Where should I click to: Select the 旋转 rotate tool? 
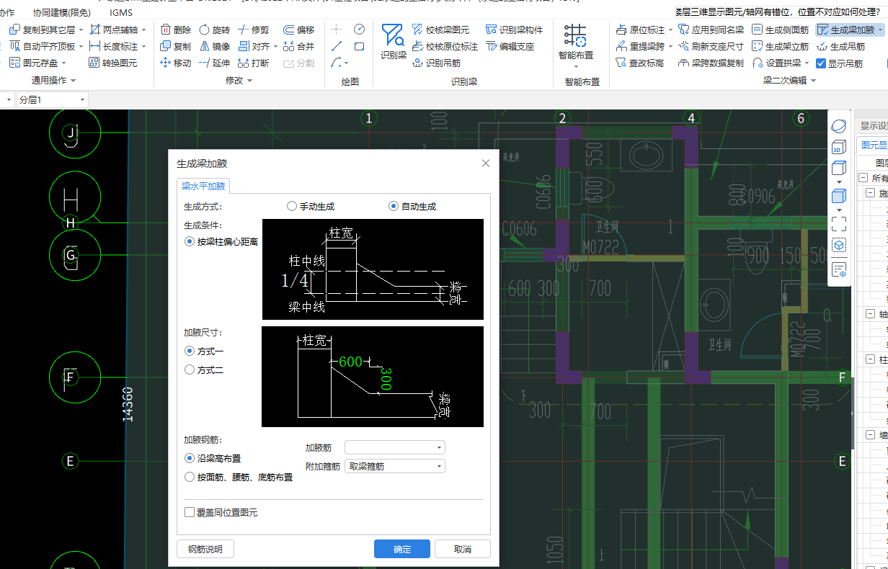tap(214, 30)
